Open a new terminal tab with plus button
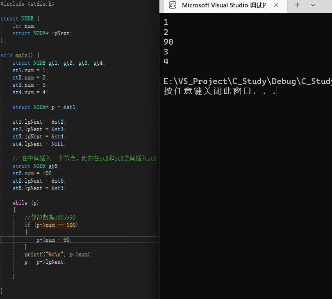 [298, 5]
